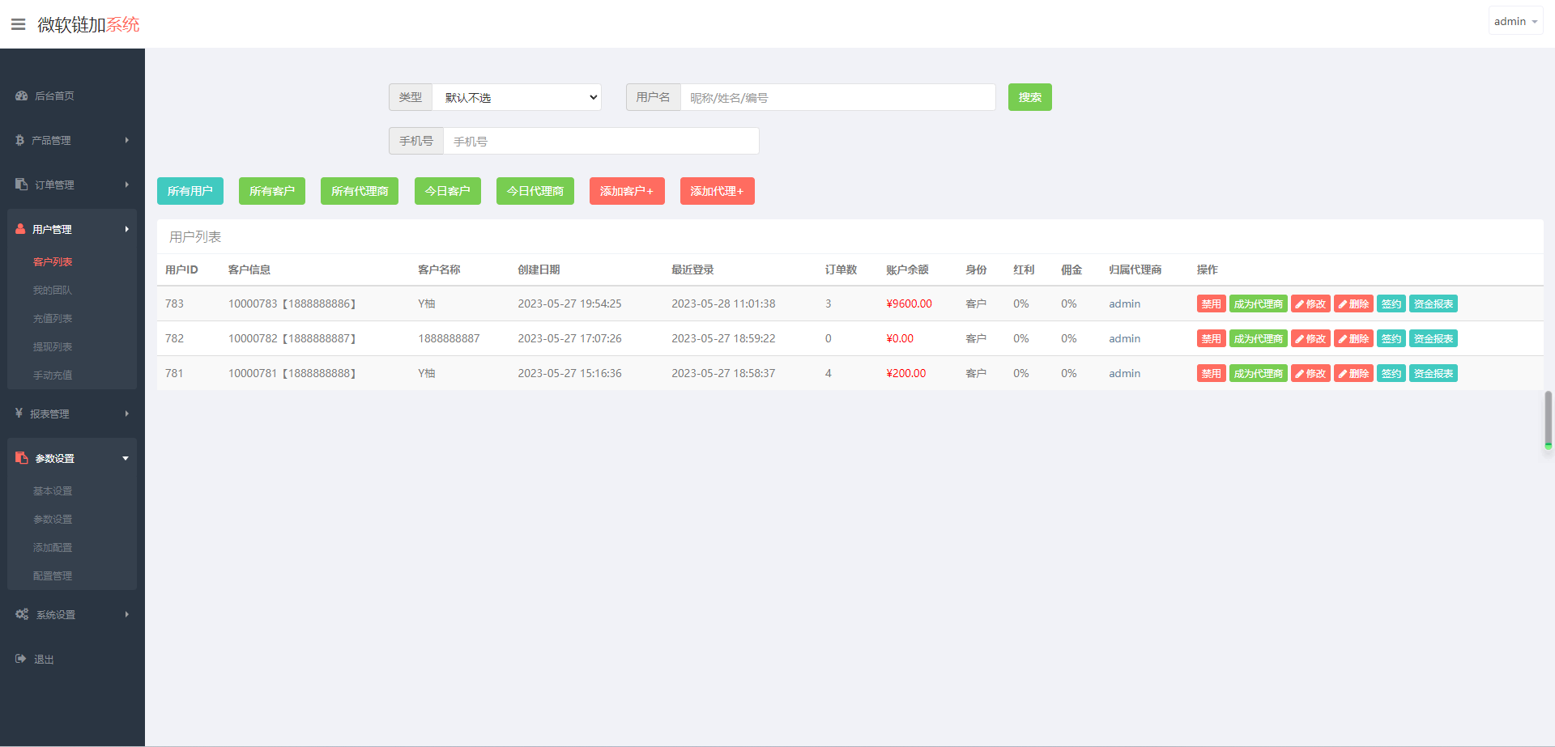Image resolution: width=1555 pixels, height=747 pixels.
Task: Click the green 搜索 button
Action: click(x=1029, y=97)
